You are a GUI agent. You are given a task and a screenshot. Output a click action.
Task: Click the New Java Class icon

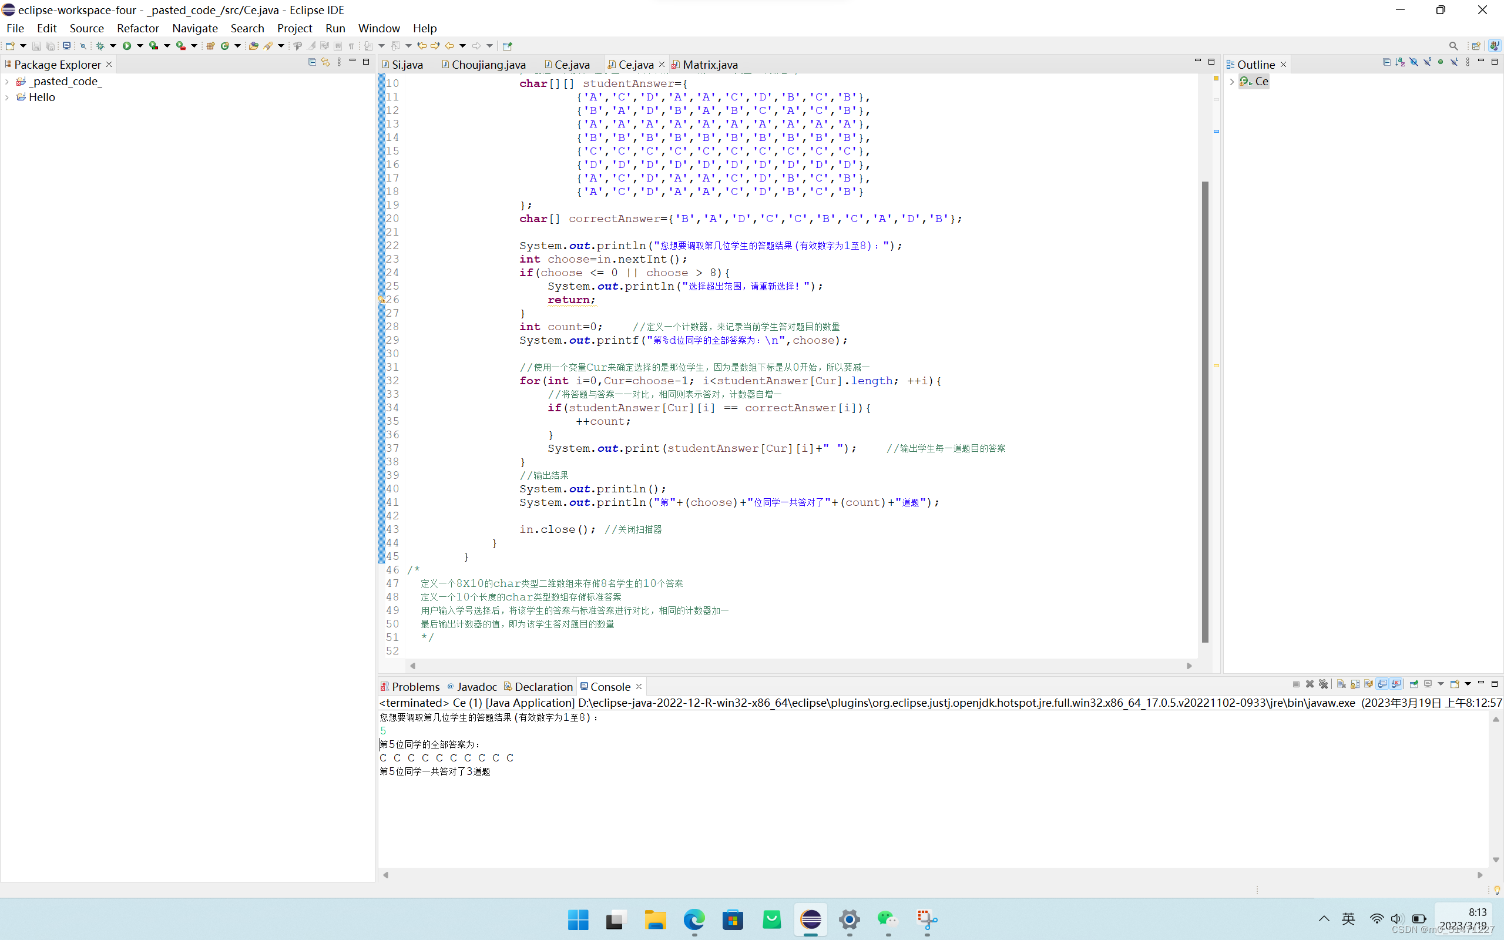(x=225, y=46)
